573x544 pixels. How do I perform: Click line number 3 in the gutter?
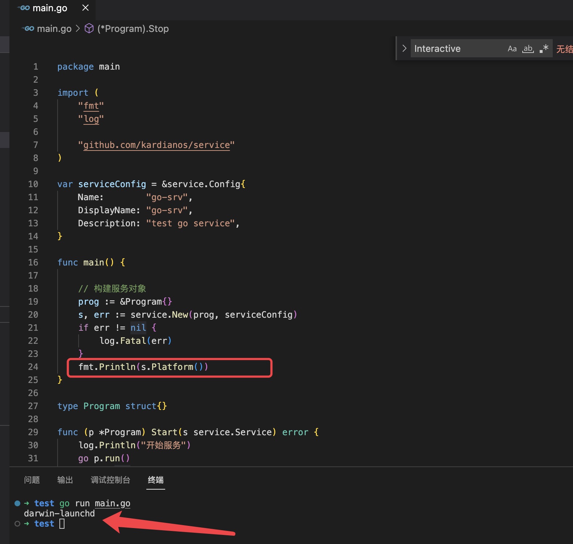point(35,93)
